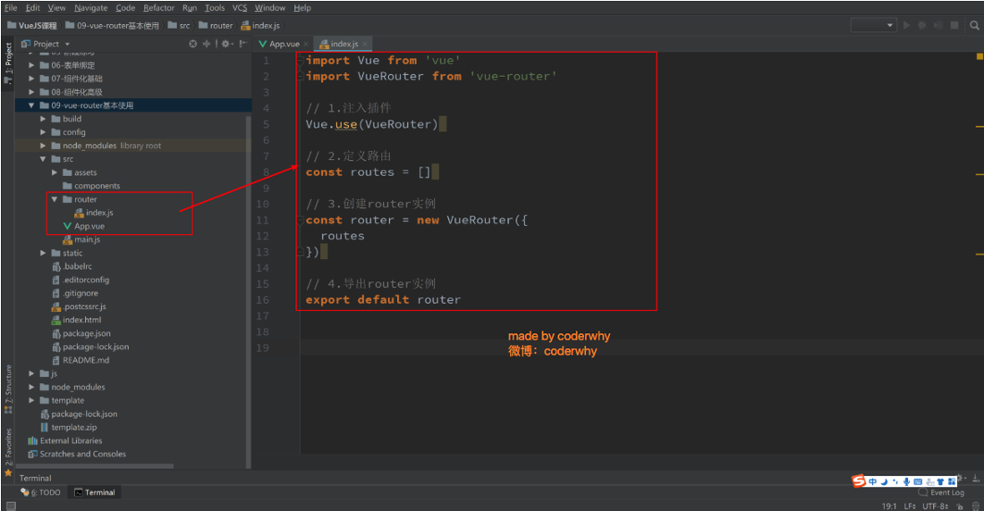Expand the node_modules library root folder
This screenshot has width=984, height=511.
coord(43,146)
